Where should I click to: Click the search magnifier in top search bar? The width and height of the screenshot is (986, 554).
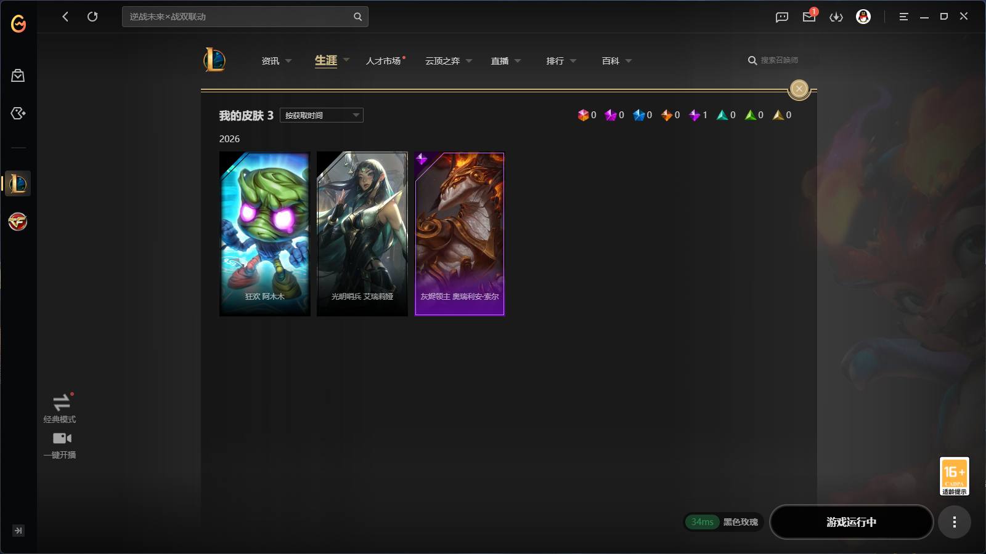tap(357, 17)
